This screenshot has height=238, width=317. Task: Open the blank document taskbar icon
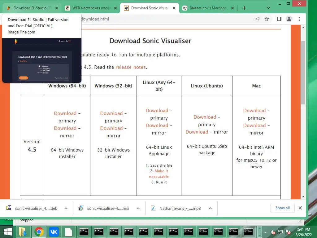pyautogui.click(x=68, y=232)
